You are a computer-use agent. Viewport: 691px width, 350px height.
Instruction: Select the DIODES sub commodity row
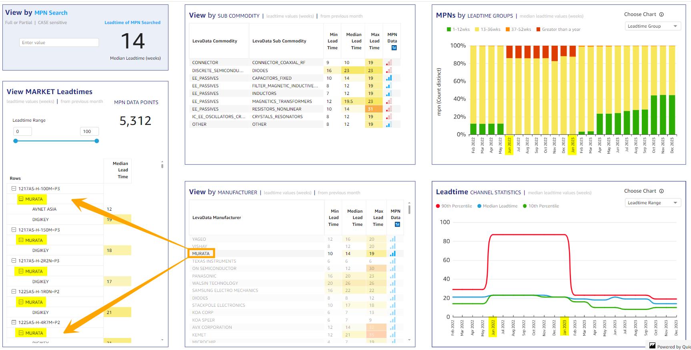tap(260, 70)
